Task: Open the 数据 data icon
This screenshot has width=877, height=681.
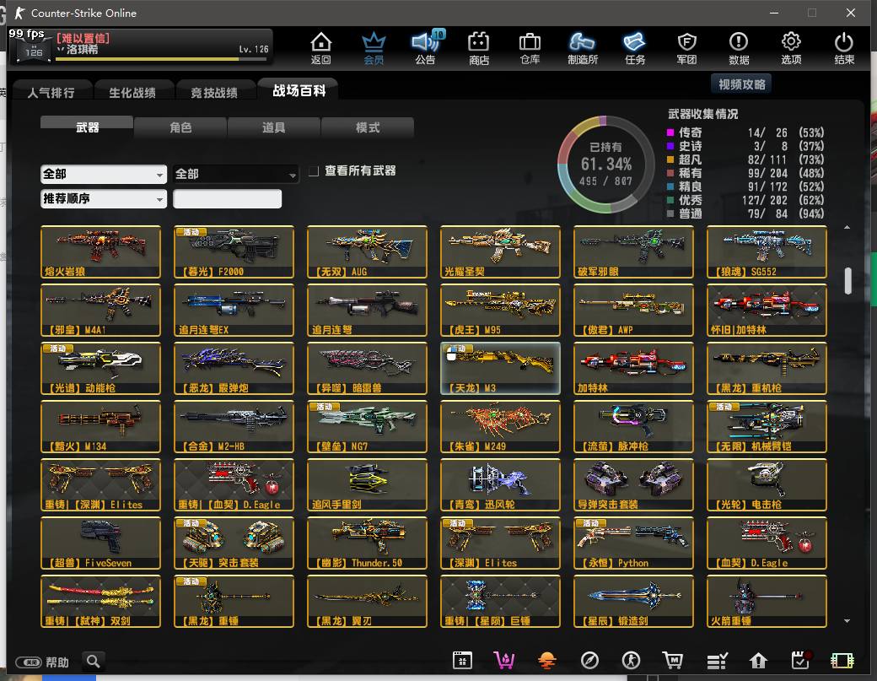Action: pyautogui.click(x=739, y=48)
